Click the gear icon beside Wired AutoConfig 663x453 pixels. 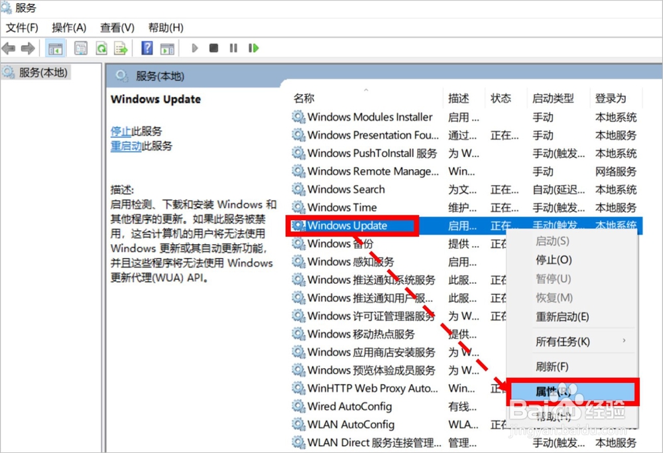[x=298, y=406]
